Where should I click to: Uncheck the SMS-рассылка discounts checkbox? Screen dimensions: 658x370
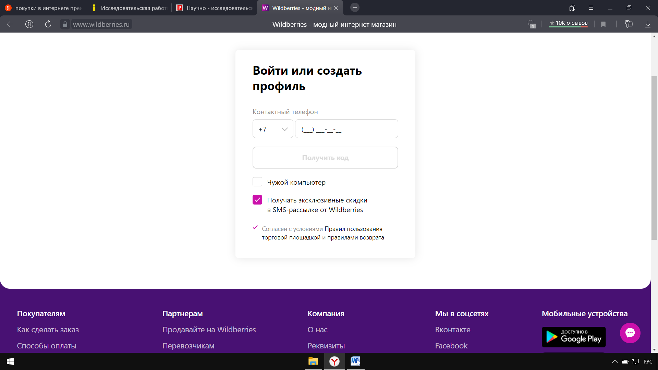257,200
